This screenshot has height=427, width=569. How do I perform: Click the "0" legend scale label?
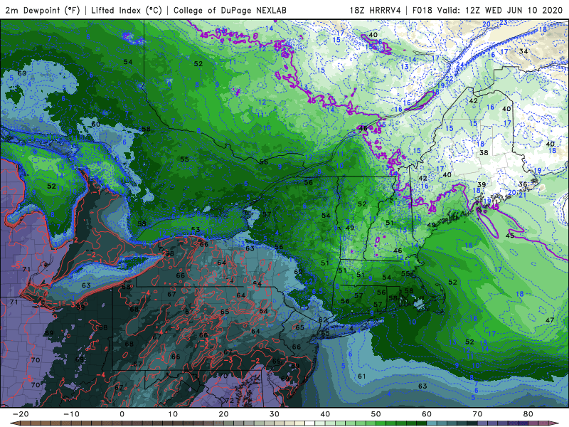point(122,414)
